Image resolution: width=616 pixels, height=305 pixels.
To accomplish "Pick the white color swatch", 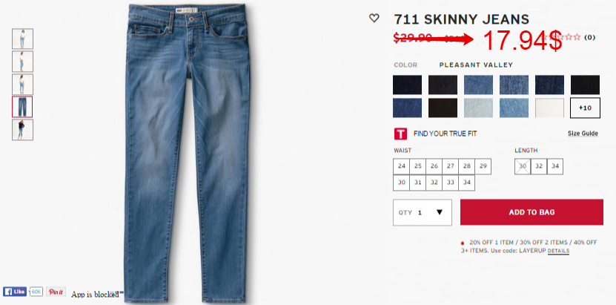I will (549, 108).
